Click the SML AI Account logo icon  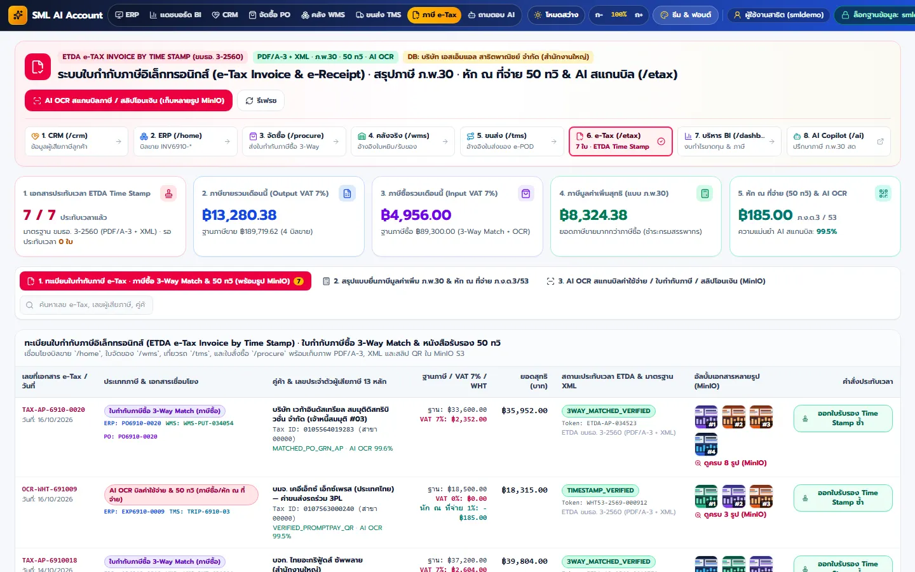click(18, 15)
